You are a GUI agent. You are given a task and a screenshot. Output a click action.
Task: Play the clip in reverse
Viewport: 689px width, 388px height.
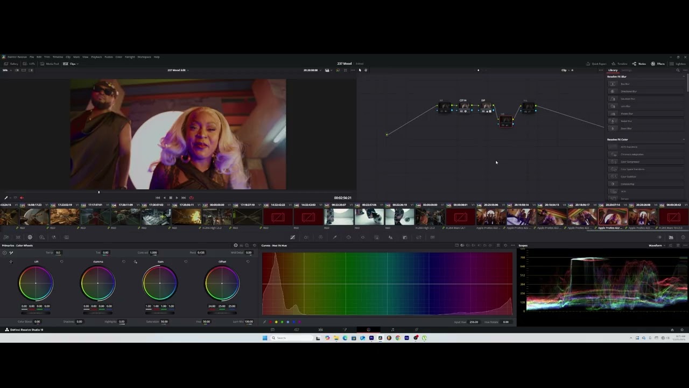(164, 198)
